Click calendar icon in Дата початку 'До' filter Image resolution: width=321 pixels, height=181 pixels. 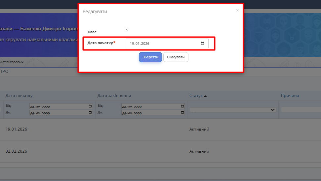click(90, 113)
